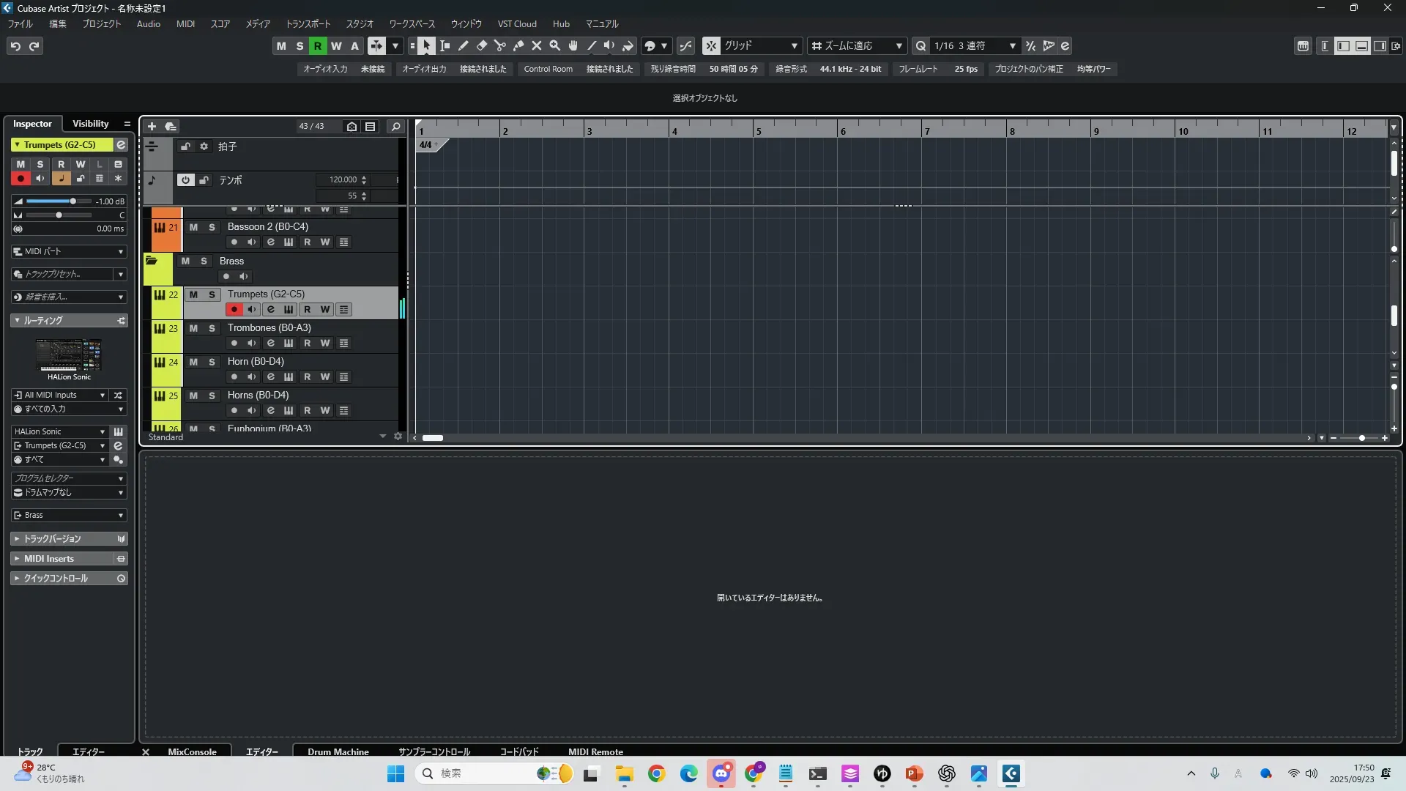The image size is (1406, 791).
Task: Switch to the Visibility inspector tab
Action: (90, 123)
